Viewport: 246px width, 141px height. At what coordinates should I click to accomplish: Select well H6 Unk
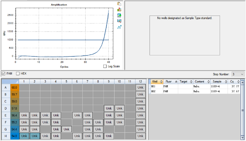click(77, 136)
